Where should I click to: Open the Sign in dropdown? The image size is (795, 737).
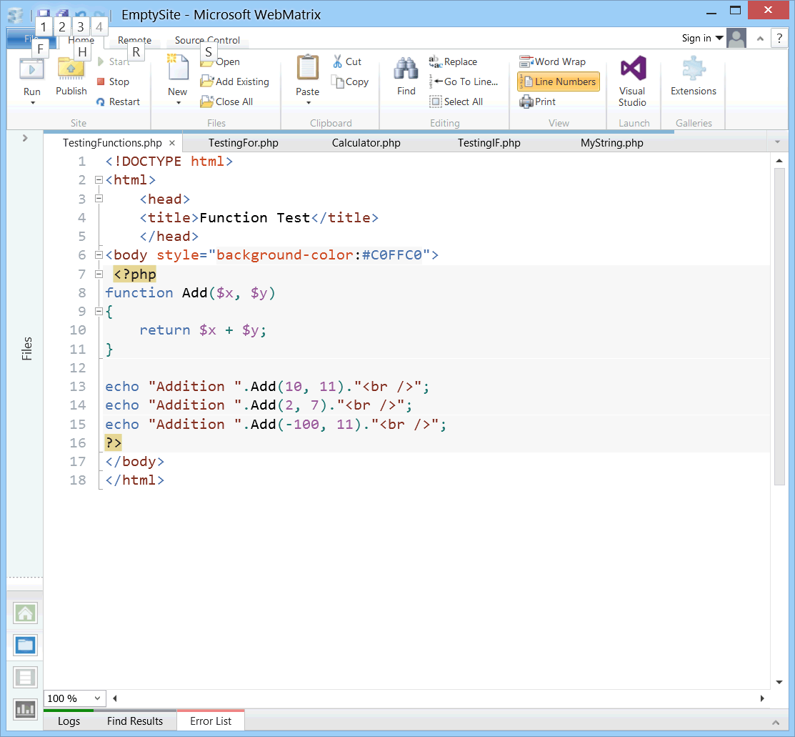[702, 39]
